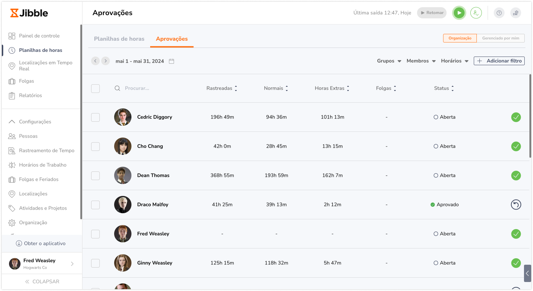Image resolution: width=533 pixels, height=291 pixels.
Task: Switch to the Planilhas de horas tab
Action: (119, 39)
